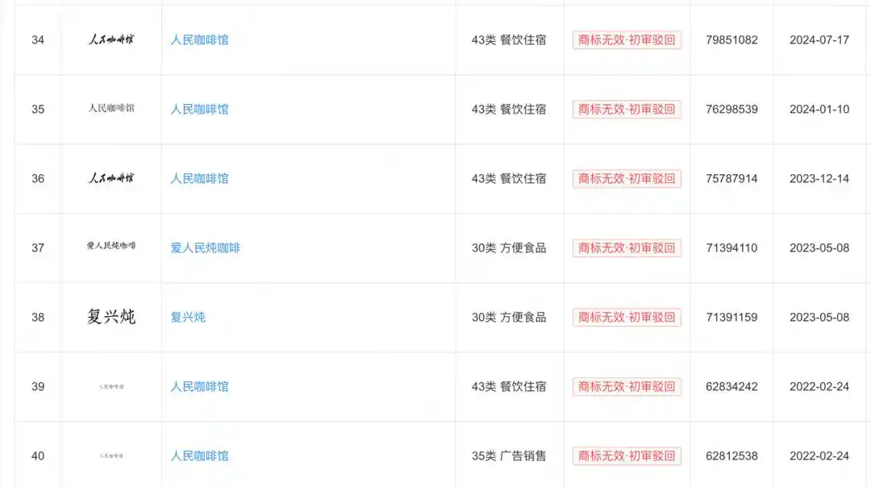Open 人民咖啡馆 link in row 39

tap(199, 386)
